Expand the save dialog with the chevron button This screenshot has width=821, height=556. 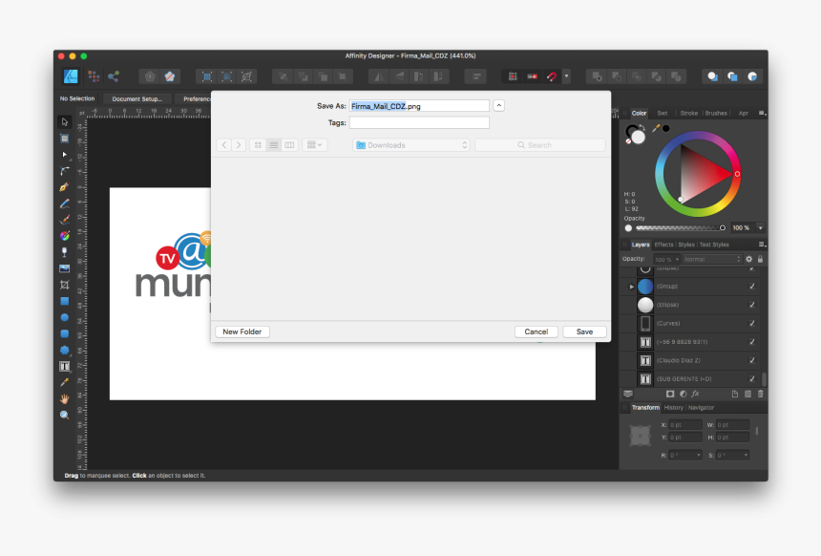(x=499, y=106)
